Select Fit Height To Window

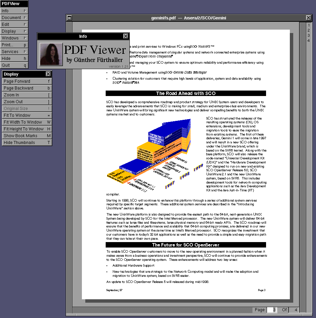27,129
